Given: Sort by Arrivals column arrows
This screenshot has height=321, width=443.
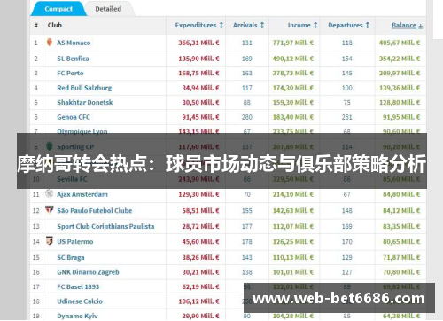Looking at the screenshot, I should (262, 25).
